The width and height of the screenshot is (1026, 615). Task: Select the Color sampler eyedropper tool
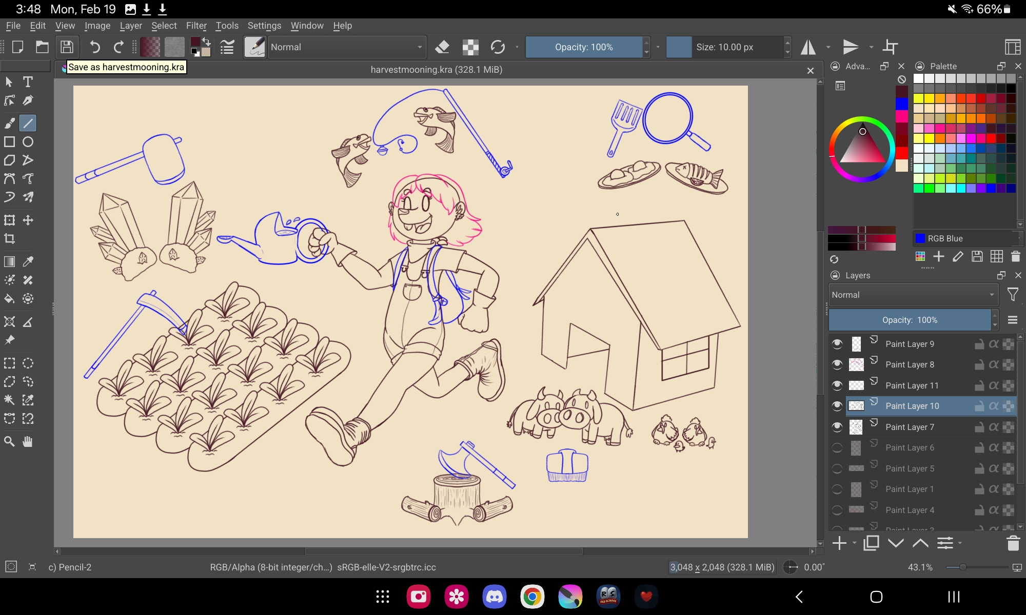28,261
